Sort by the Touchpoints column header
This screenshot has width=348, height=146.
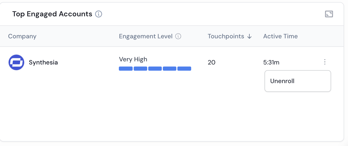pos(226,36)
